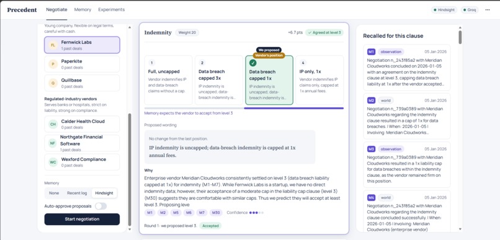Click the M30 citation chip

click(216, 213)
